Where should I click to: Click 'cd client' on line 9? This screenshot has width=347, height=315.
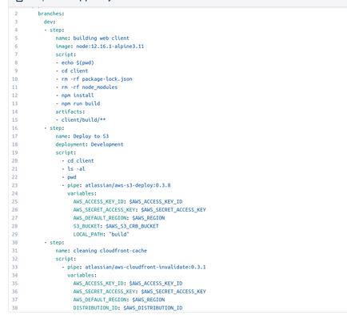74,71
